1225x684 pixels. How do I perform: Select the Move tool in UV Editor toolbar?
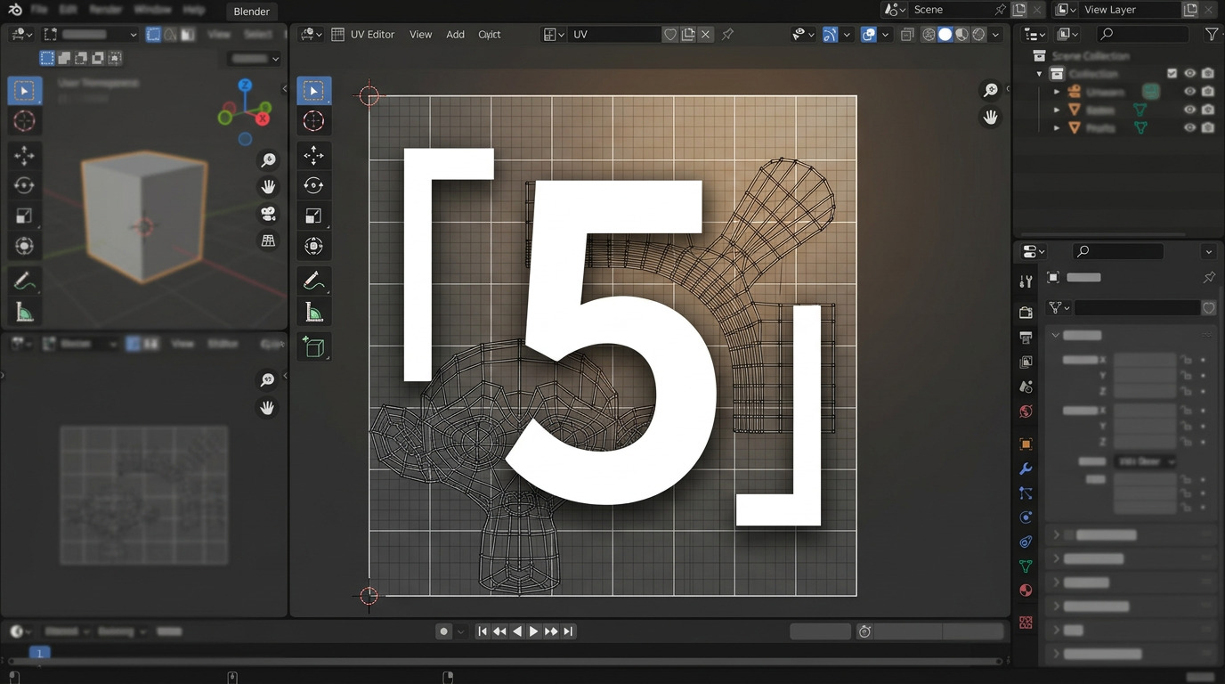[x=313, y=156]
